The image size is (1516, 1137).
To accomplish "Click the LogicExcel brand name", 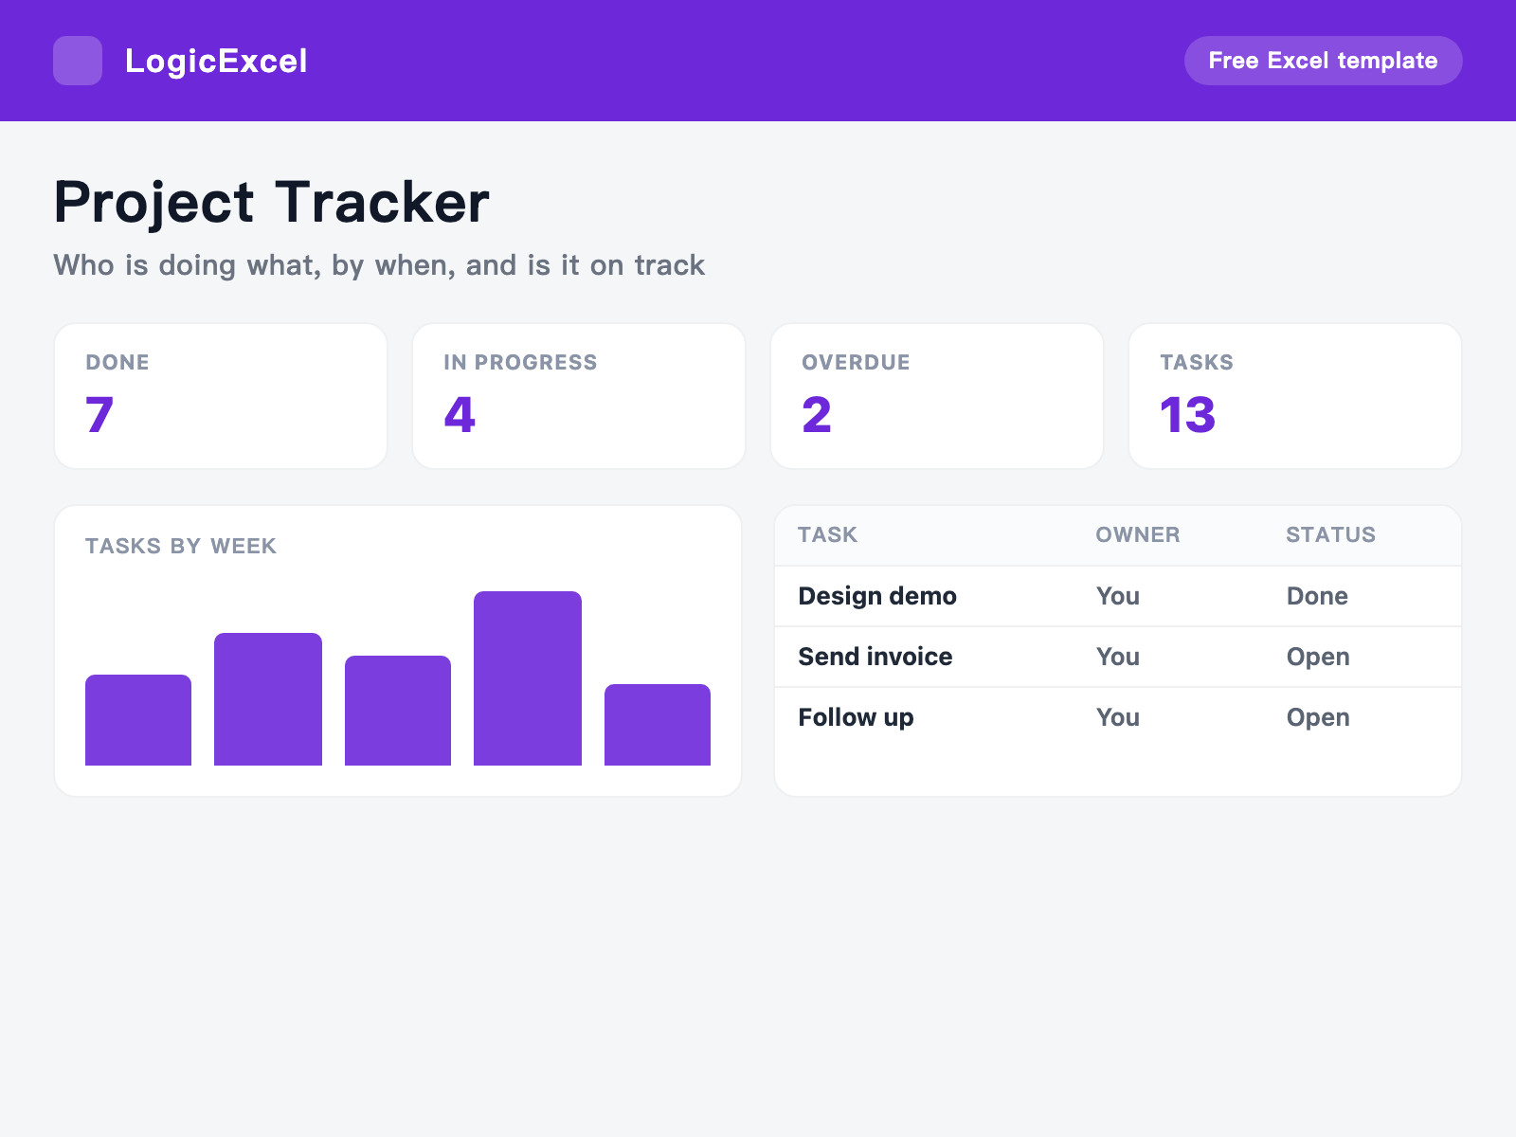I will pos(216,61).
